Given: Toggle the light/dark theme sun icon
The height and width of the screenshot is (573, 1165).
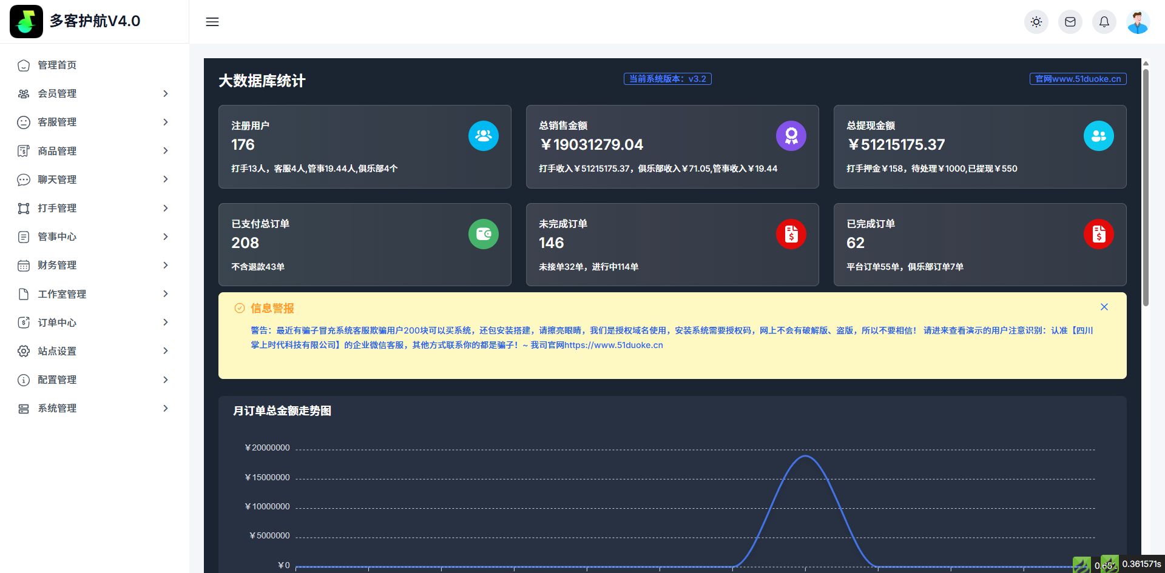Looking at the screenshot, I should point(1036,22).
